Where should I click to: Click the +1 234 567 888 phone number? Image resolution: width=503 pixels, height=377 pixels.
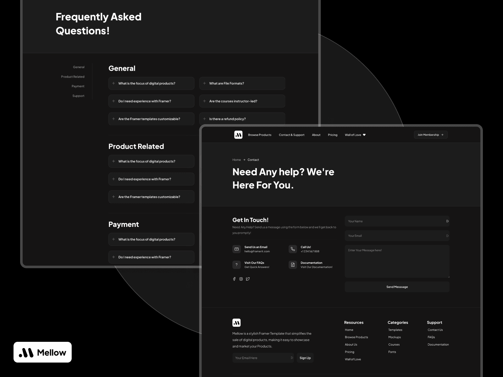310,251
